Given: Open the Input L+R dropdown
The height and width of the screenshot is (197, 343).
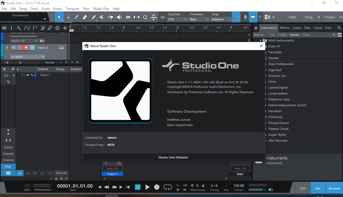Looking at the screenshot, I should pos(24,41).
